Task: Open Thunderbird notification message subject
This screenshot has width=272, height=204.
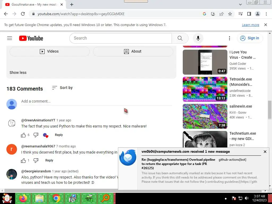Action: (x=178, y=164)
